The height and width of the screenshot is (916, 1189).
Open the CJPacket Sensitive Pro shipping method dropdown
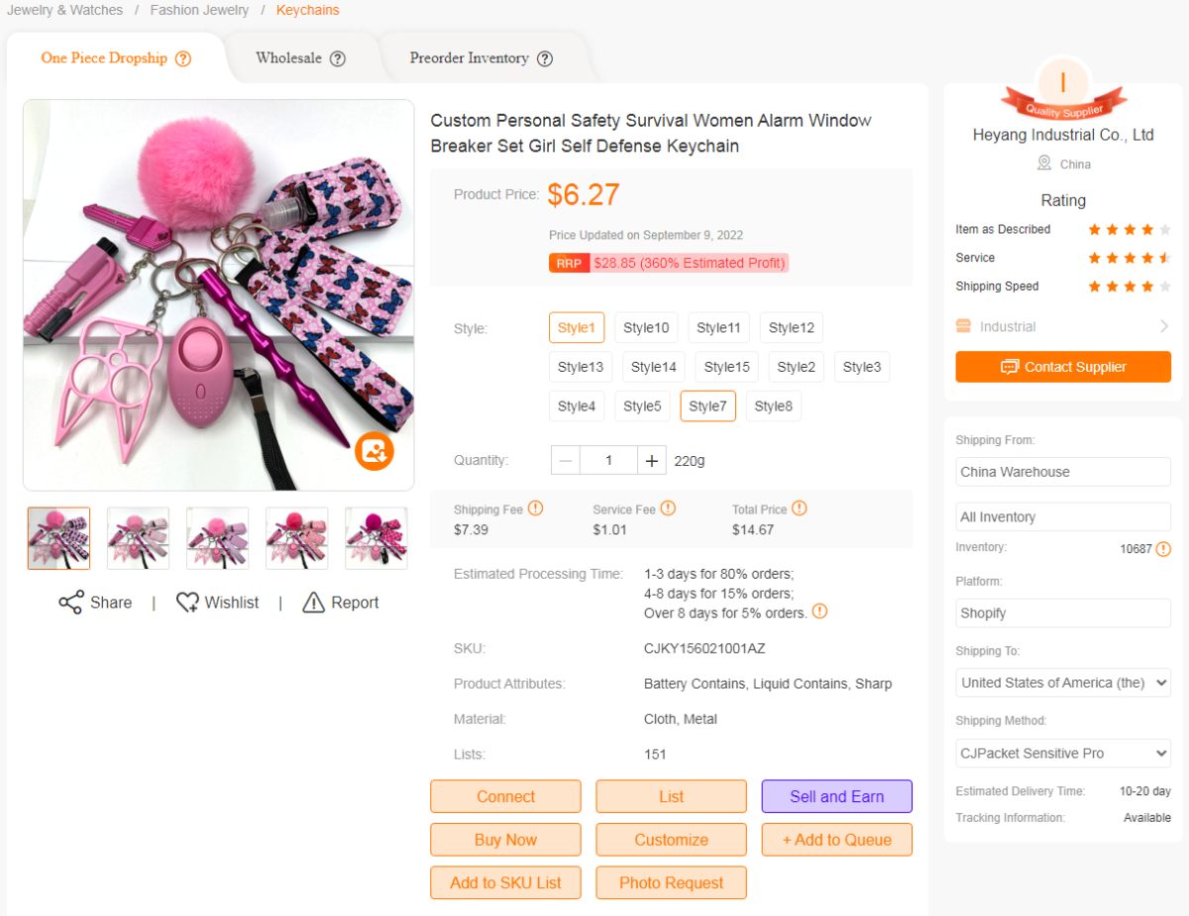pos(1062,752)
